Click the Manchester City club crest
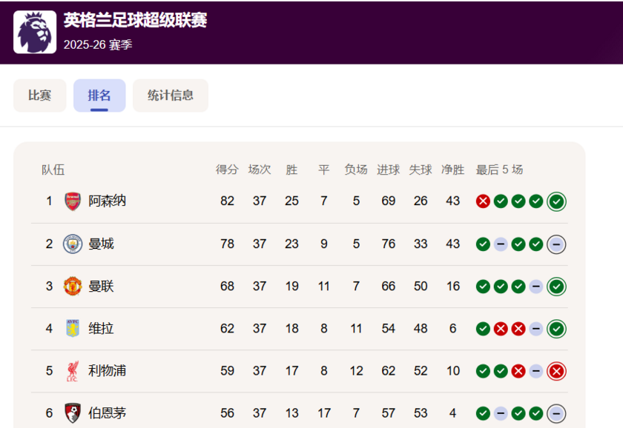 pyautogui.click(x=73, y=244)
